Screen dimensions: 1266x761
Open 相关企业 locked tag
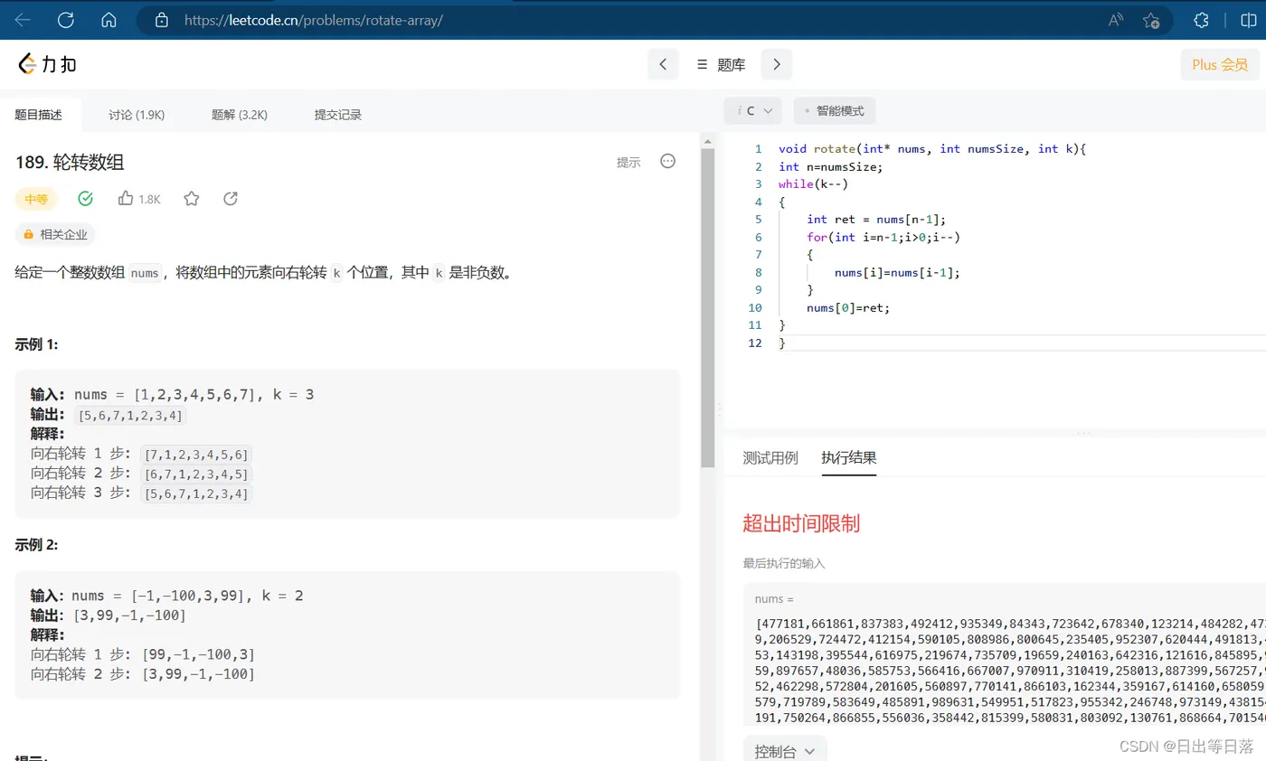(x=55, y=234)
